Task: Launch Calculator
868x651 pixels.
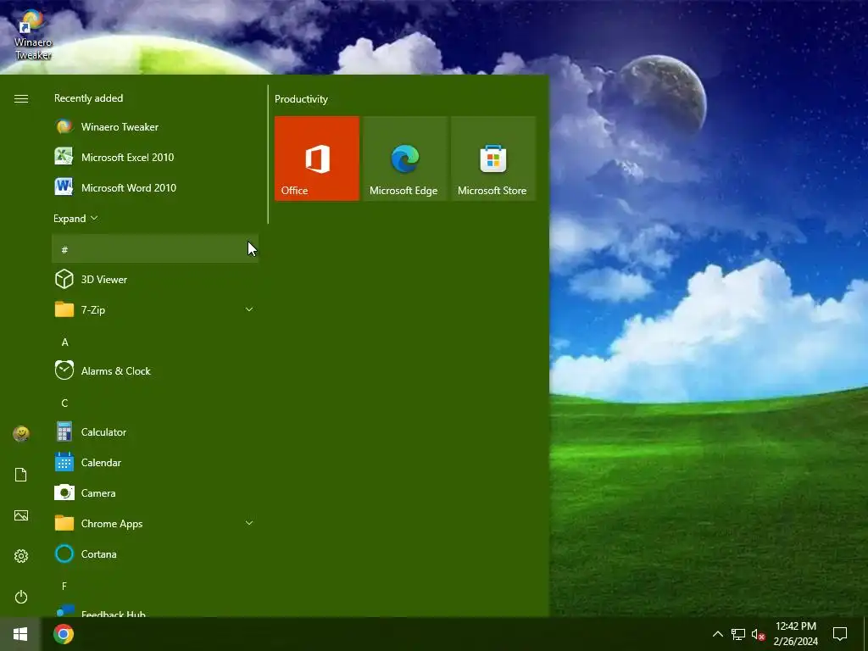Action: click(x=155, y=431)
